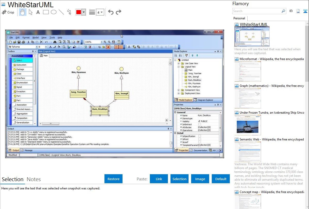Viewport: 309px width, 209px height.
Task: Select the freehand scribble tool
Action: tap(69, 12)
